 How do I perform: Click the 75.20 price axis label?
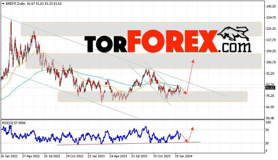click(271, 96)
